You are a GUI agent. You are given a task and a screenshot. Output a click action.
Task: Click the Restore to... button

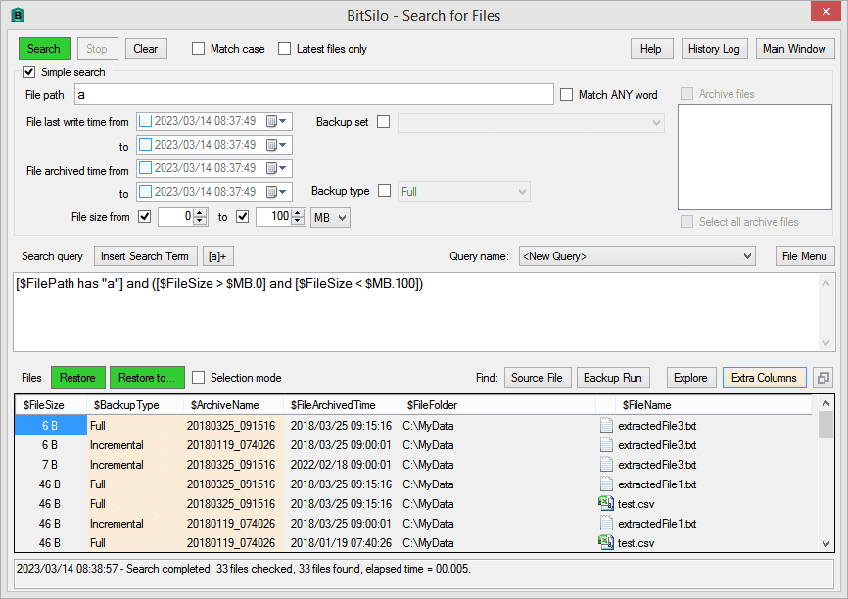click(x=147, y=378)
